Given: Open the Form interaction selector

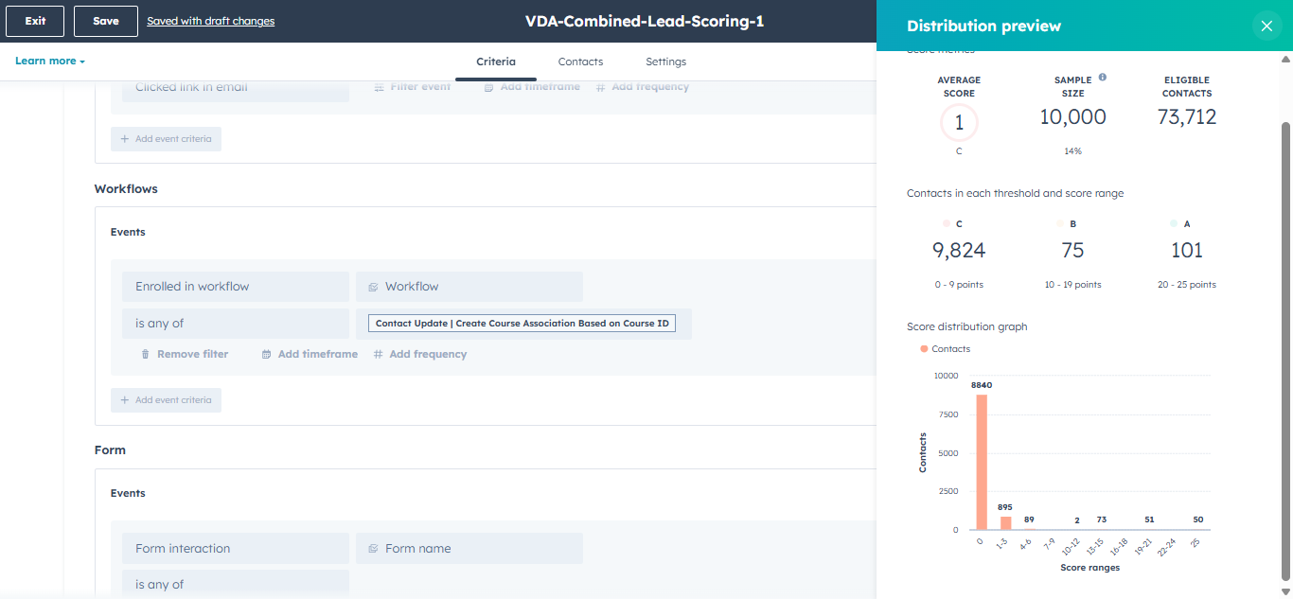Looking at the screenshot, I should pos(236,549).
